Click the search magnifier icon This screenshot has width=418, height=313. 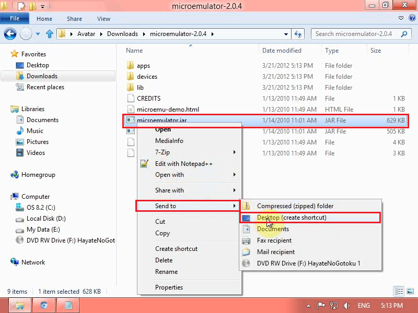pos(404,34)
